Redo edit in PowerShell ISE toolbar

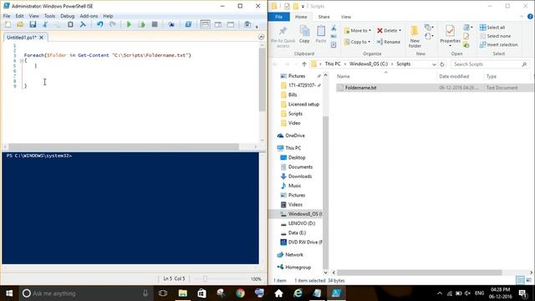point(113,24)
